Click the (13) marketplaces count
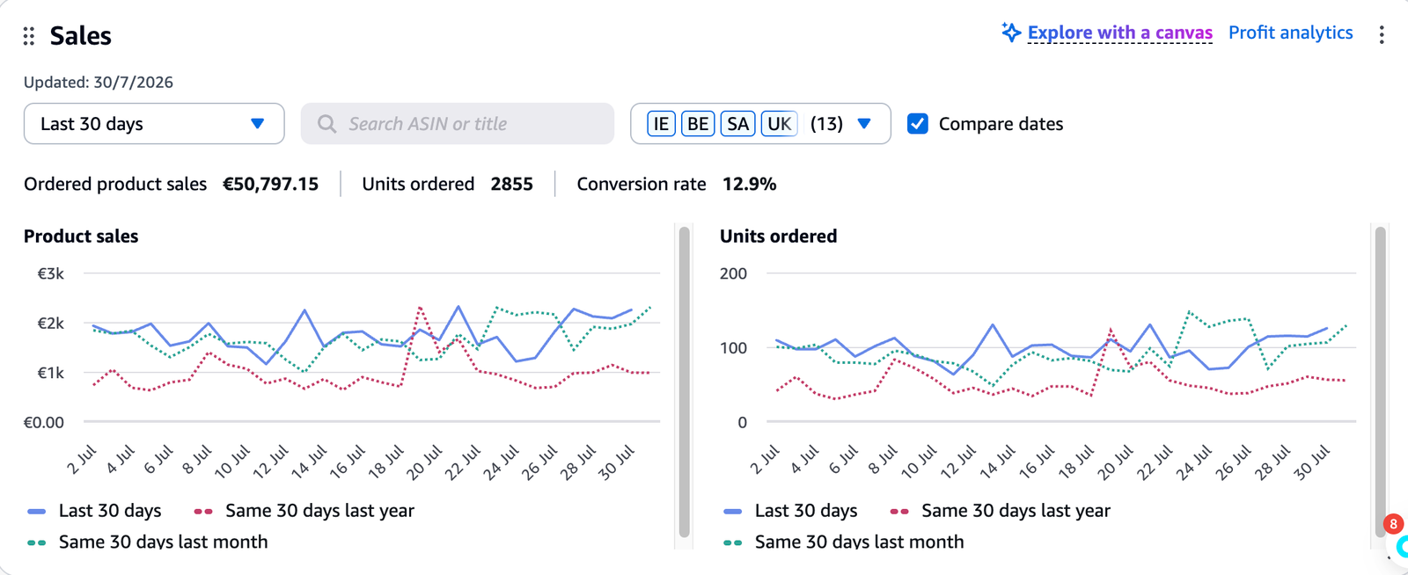This screenshot has width=1408, height=575. pyautogui.click(x=826, y=124)
